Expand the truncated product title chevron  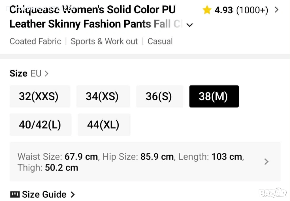point(190,25)
